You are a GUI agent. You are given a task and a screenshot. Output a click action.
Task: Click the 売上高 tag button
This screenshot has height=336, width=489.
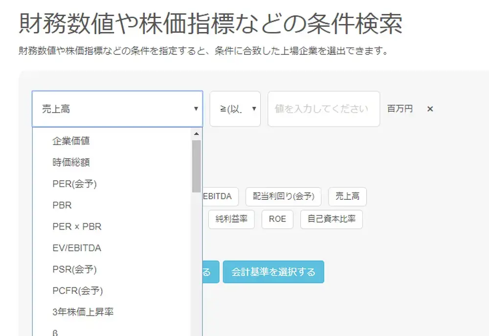(347, 196)
